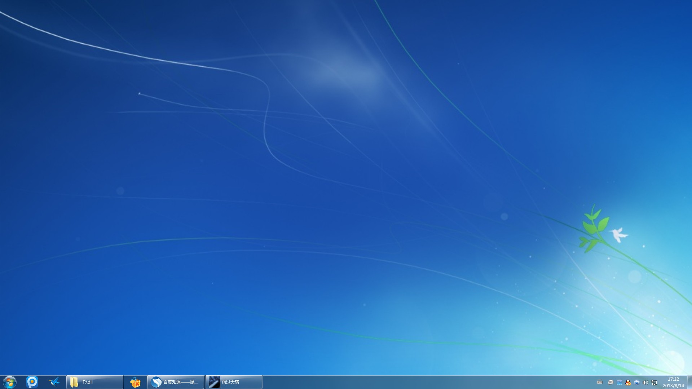
Task: Open Thunder (迅雷) from the taskbar
Action: [54, 382]
